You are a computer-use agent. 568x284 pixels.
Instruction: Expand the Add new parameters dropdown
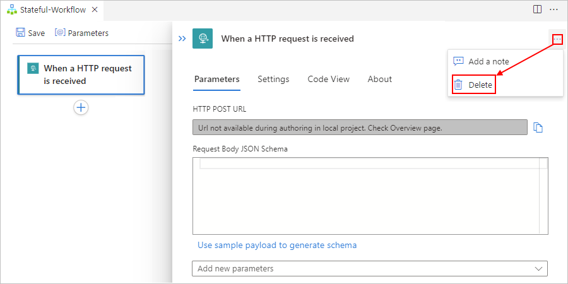[369, 268]
